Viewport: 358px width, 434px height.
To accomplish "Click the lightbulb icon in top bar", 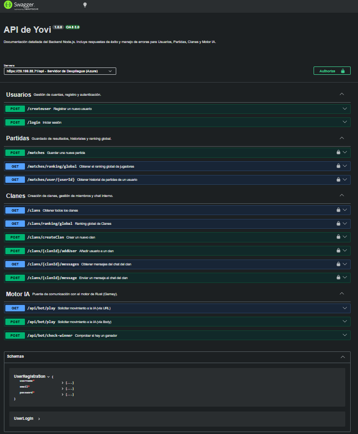I will click(x=85, y=4).
